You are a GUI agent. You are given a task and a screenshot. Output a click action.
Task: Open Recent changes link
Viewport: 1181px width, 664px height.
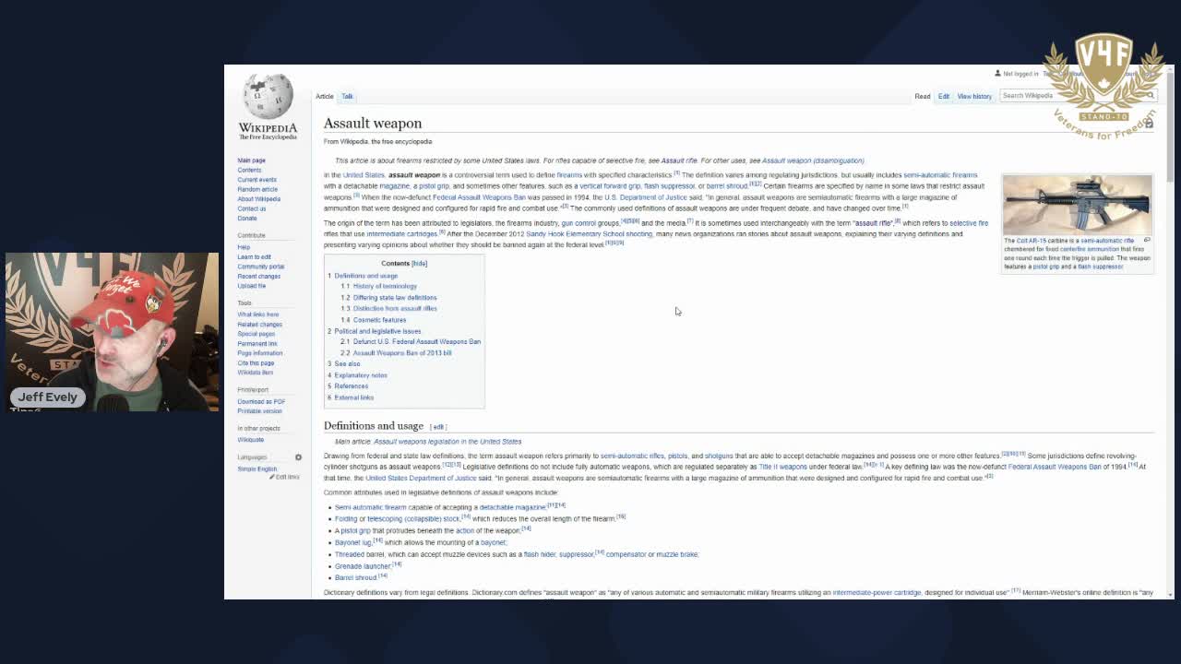tap(258, 277)
